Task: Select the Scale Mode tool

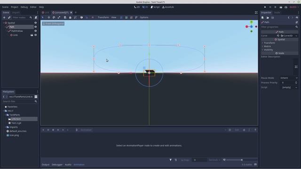Action: [59, 17]
